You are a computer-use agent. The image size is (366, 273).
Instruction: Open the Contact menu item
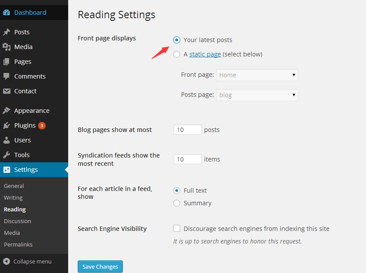25,91
